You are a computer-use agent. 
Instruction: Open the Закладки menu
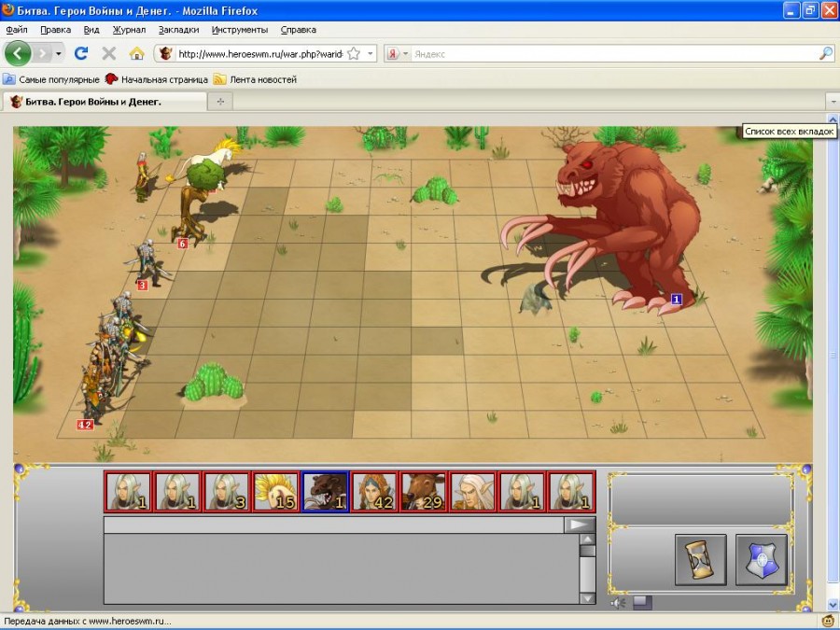tap(178, 30)
